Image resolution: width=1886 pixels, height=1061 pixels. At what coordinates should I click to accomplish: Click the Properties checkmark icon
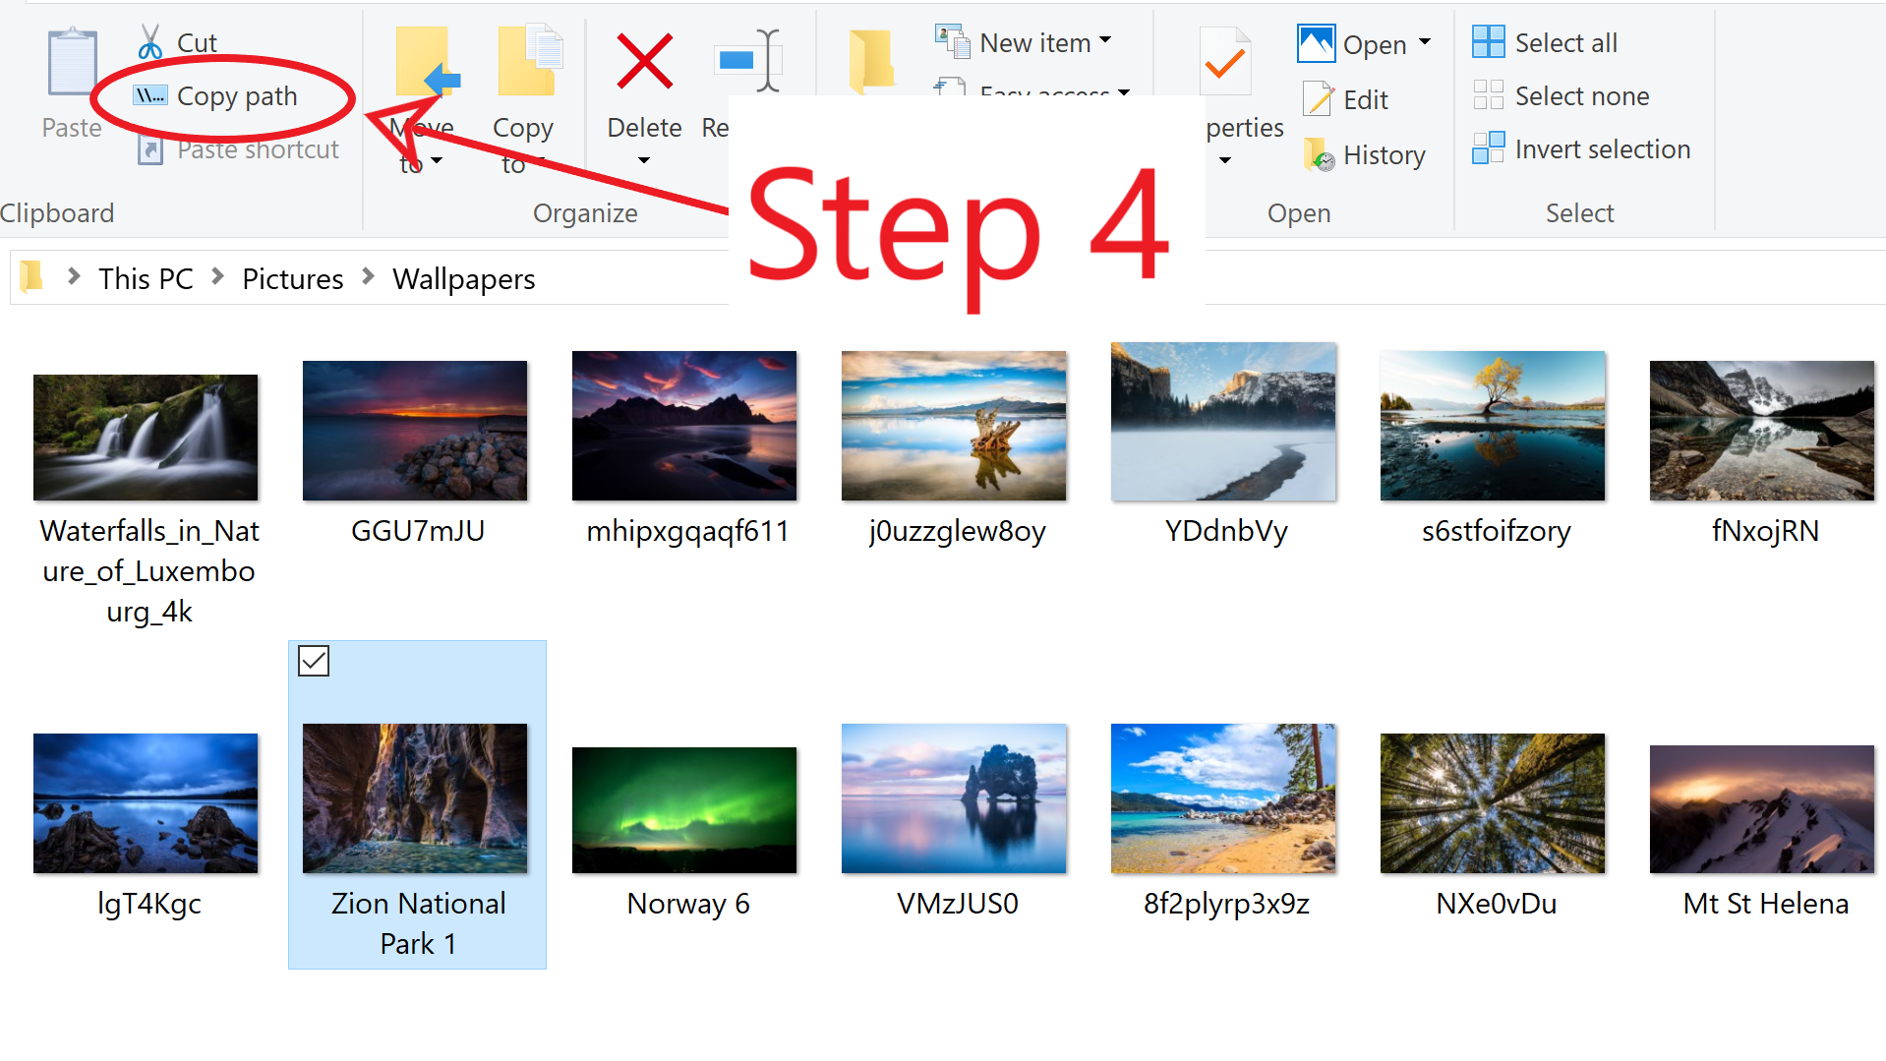click(x=1225, y=63)
